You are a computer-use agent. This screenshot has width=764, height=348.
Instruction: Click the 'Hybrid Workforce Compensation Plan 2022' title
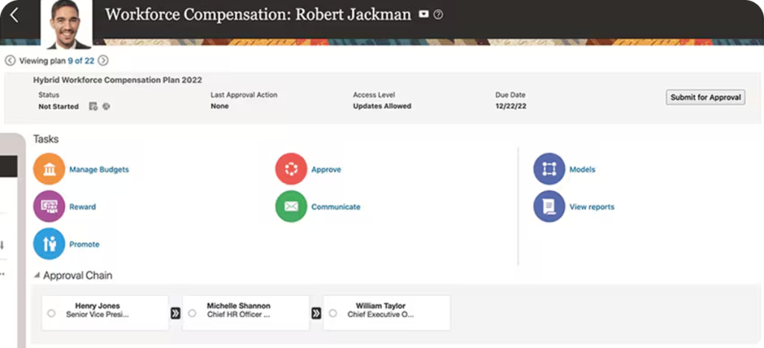point(117,80)
